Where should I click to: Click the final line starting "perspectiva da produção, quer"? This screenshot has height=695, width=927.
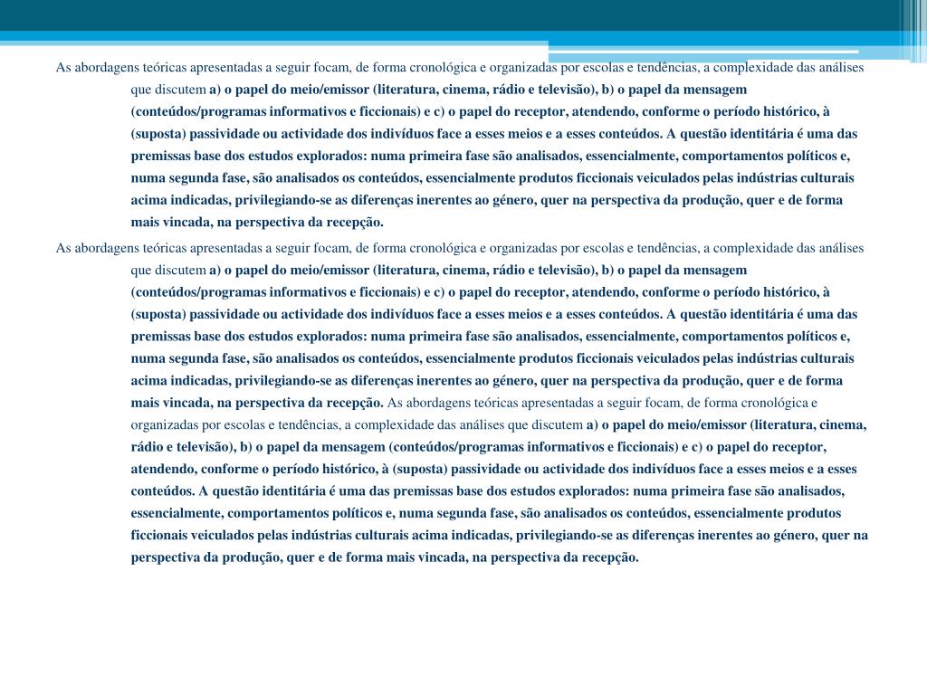click(x=385, y=557)
